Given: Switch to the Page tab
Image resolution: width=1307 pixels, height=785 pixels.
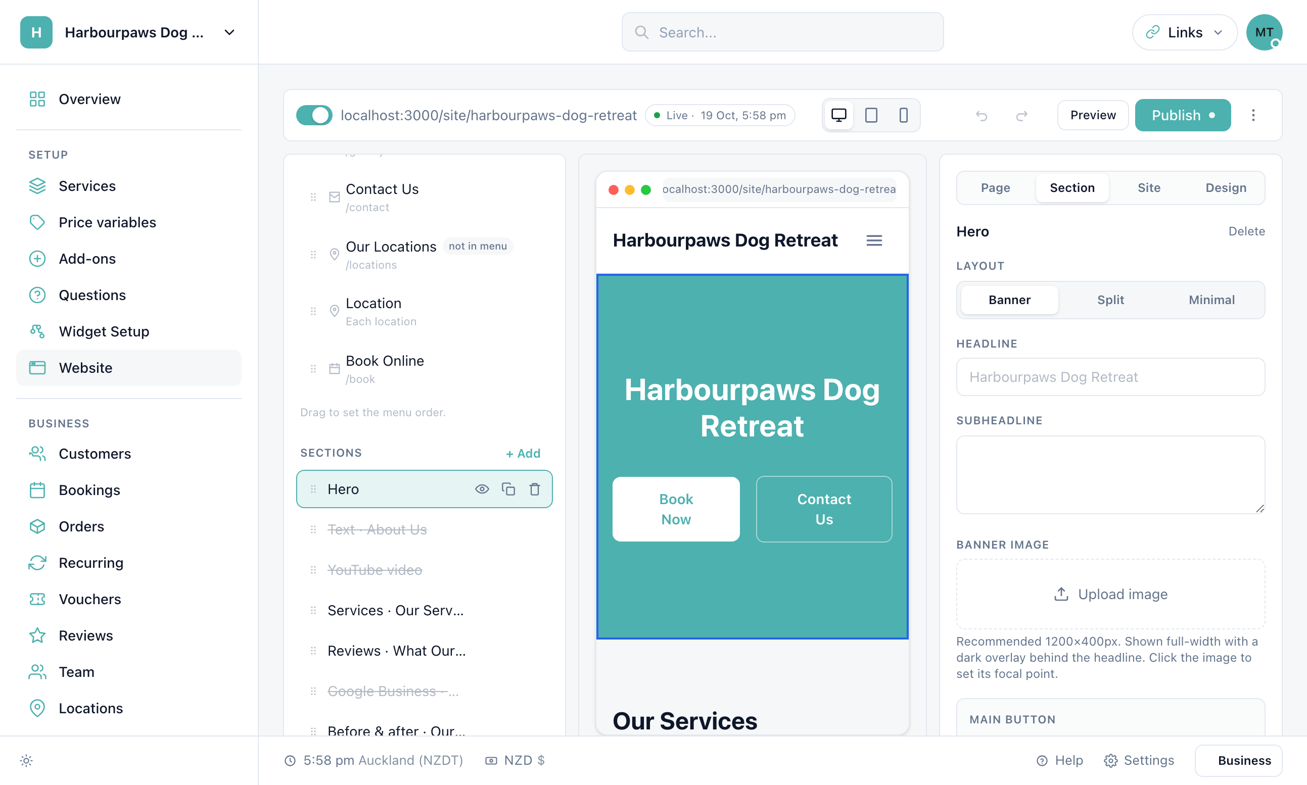Looking at the screenshot, I should pos(995,188).
